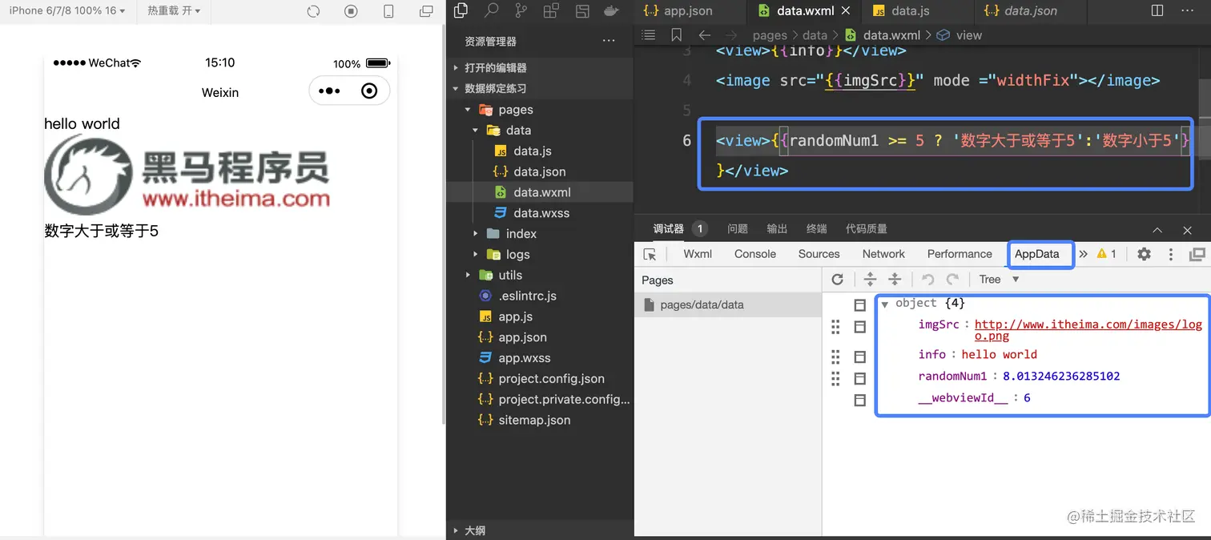Open the Docker whale icon in activity bar
1211x540 pixels.
pos(612,10)
